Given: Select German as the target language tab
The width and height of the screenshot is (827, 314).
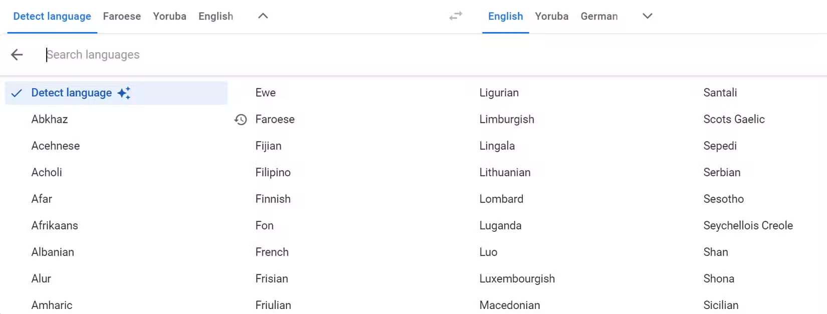Looking at the screenshot, I should [x=599, y=17].
